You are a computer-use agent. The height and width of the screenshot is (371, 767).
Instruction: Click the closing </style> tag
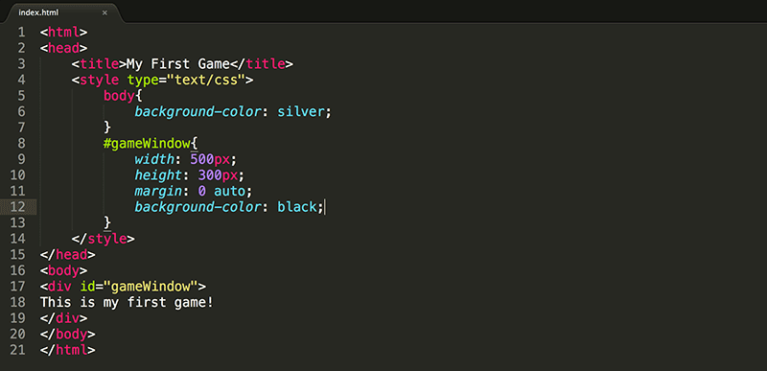pyautogui.click(x=104, y=239)
